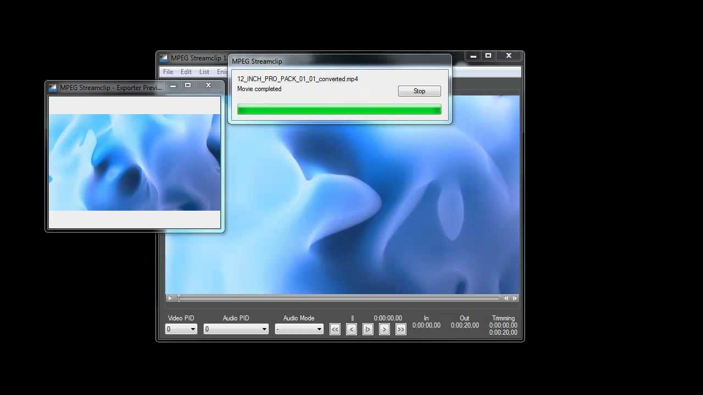Expand the Audio Mode dropdown
The image size is (703, 395).
(x=299, y=329)
